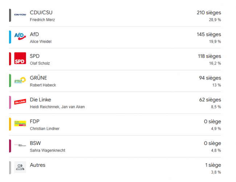
Task: Select Sahra Wagenknecht candidate name
Action: click(48, 150)
